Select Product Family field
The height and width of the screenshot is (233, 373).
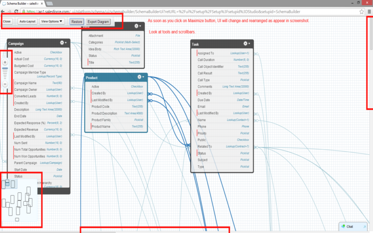point(117,120)
